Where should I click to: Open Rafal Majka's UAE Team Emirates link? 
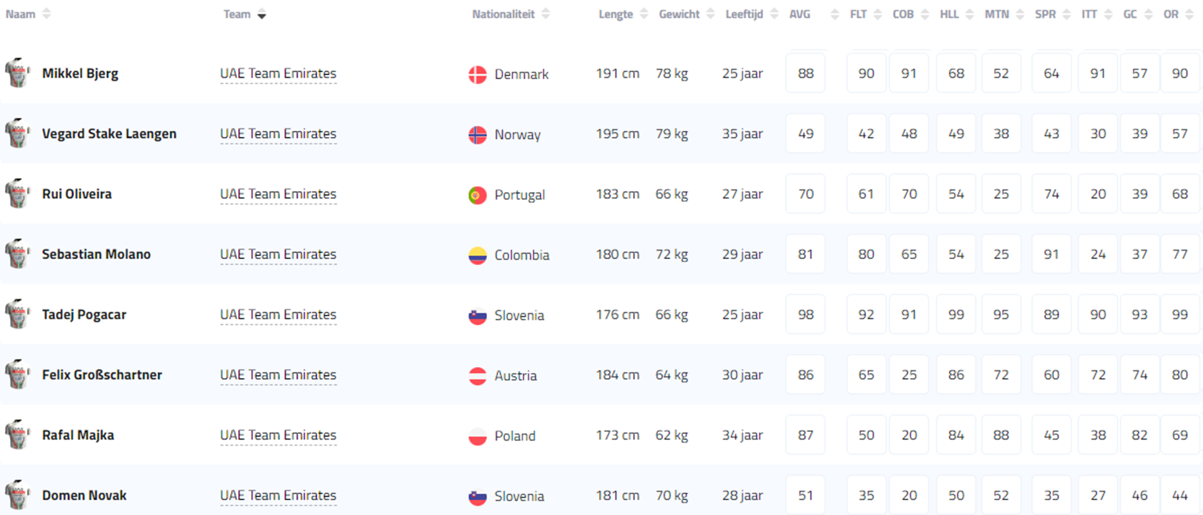(278, 435)
